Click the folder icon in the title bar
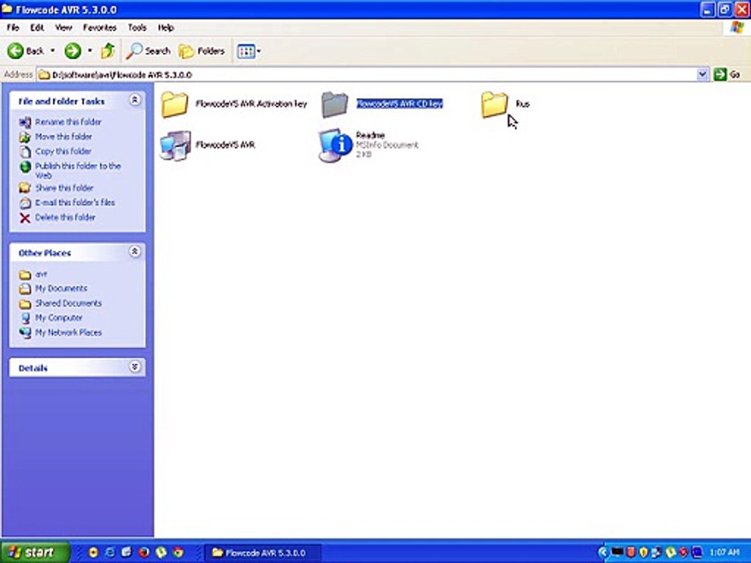The width and height of the screenshot is (751, 563). (x=7, y=9)
